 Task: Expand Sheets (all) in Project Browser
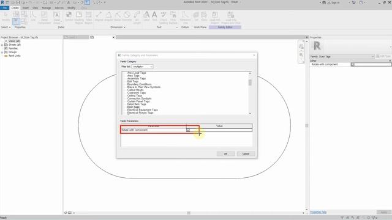2,45
